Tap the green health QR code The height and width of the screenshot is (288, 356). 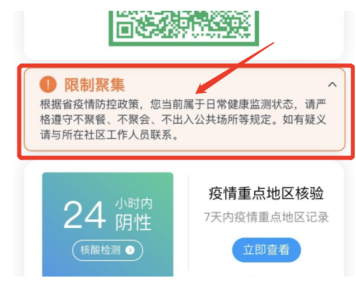tap(184, 28)
